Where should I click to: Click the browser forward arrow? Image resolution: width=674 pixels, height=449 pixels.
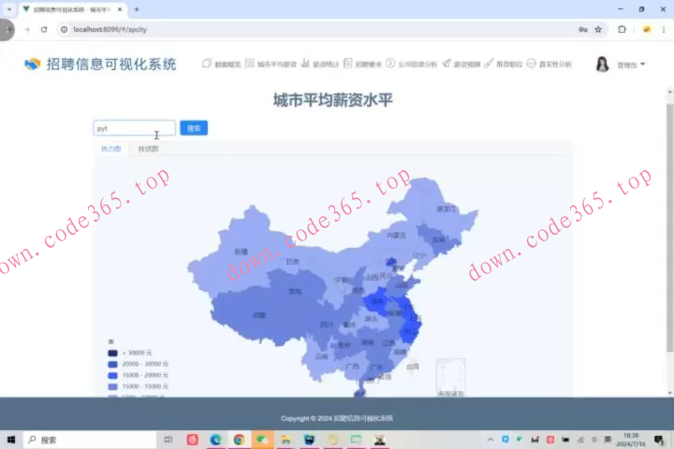(27, 29)
